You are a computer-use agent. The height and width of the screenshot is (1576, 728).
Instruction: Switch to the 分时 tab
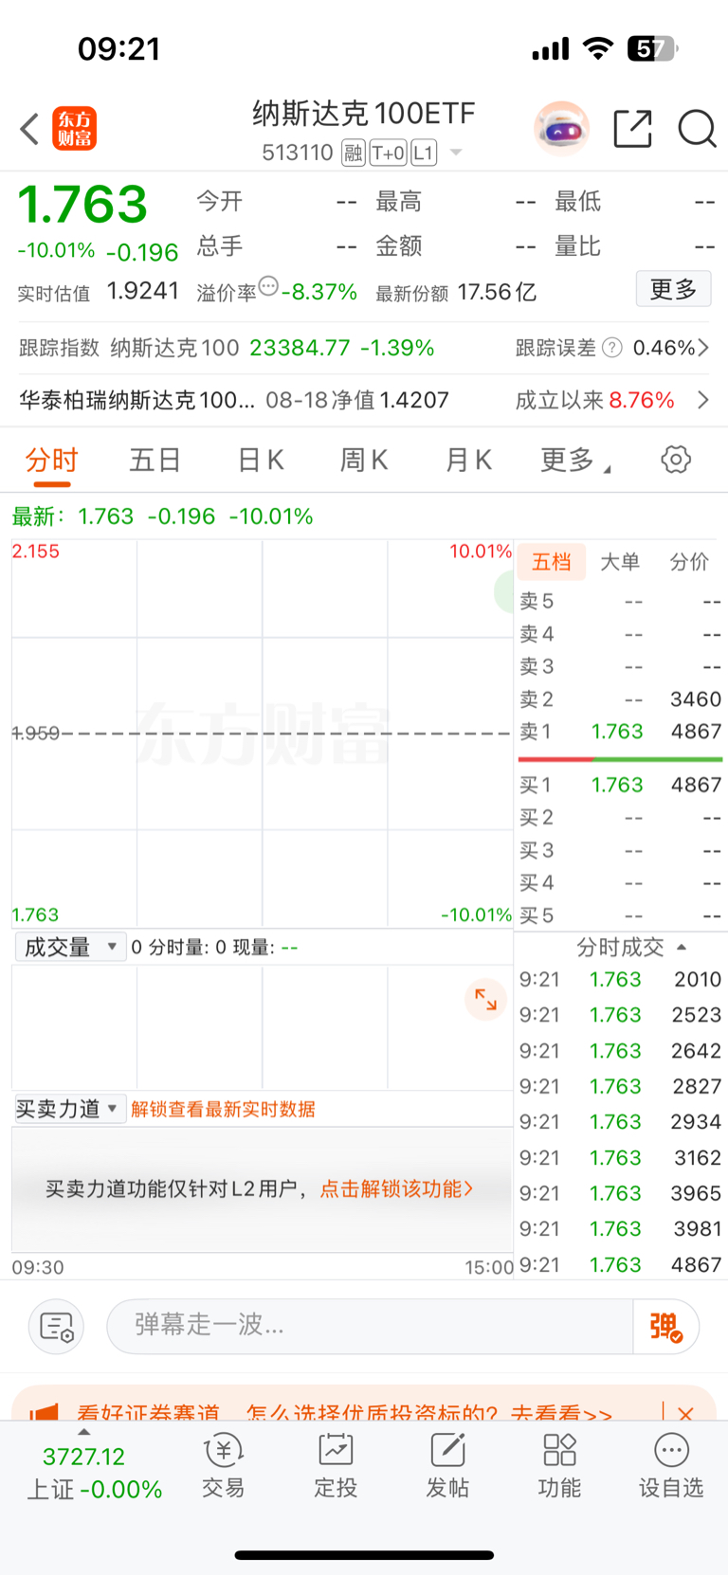point(51,460)
